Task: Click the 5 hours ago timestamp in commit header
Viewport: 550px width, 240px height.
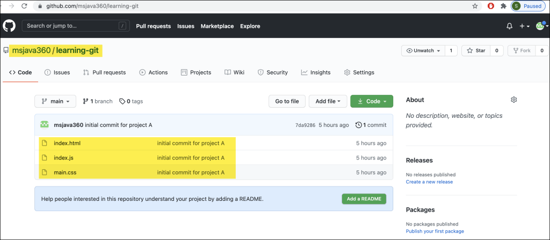Action: click(334, 125)
